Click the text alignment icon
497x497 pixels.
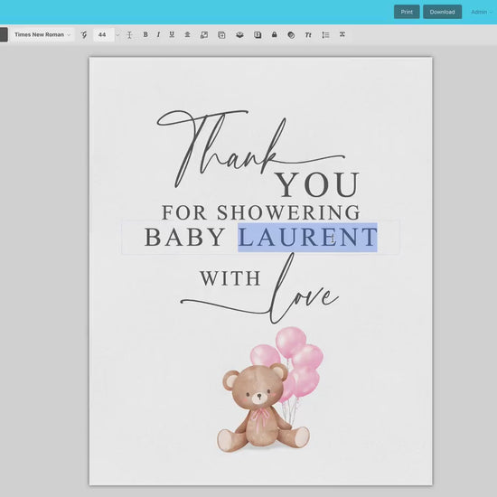click(187, 34)
